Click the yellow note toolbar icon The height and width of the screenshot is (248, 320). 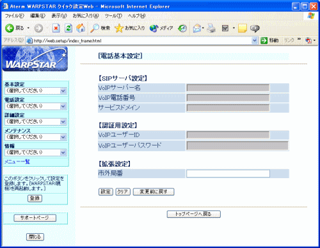point(243,28)
